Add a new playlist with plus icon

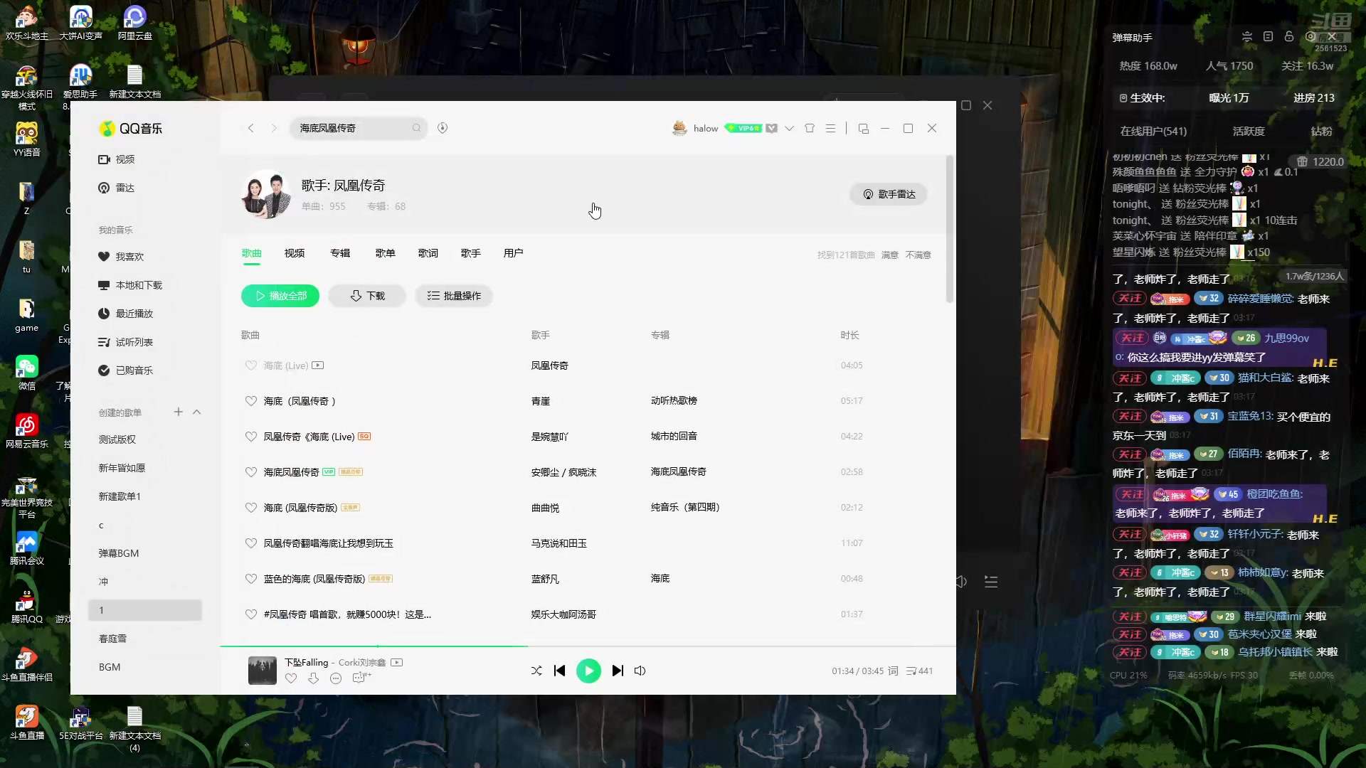[x=179, y=412]
